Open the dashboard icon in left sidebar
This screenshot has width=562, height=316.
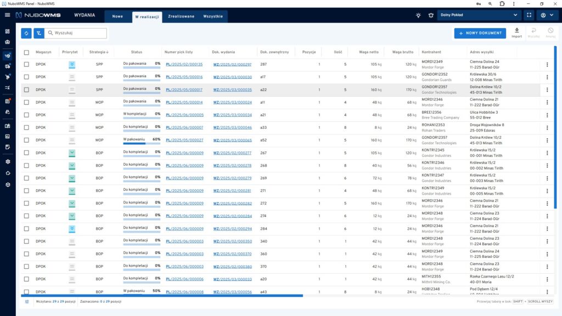click(x=7, y=31)
